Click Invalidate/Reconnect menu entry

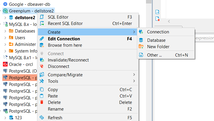pos(88,60)
